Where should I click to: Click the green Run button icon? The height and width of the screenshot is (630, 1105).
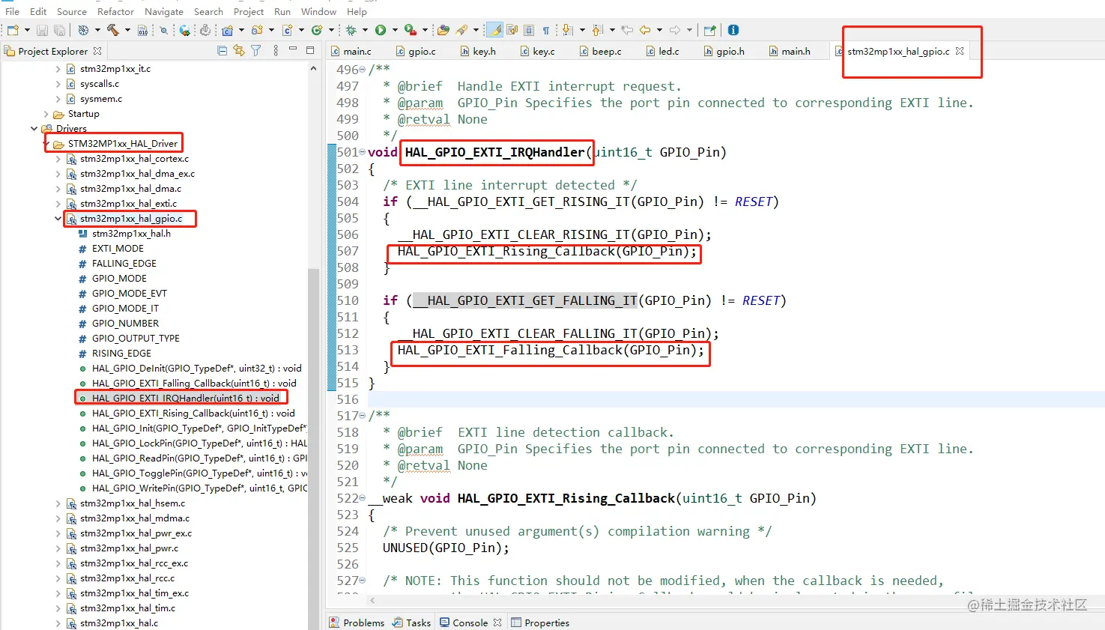tap(380, 30)
